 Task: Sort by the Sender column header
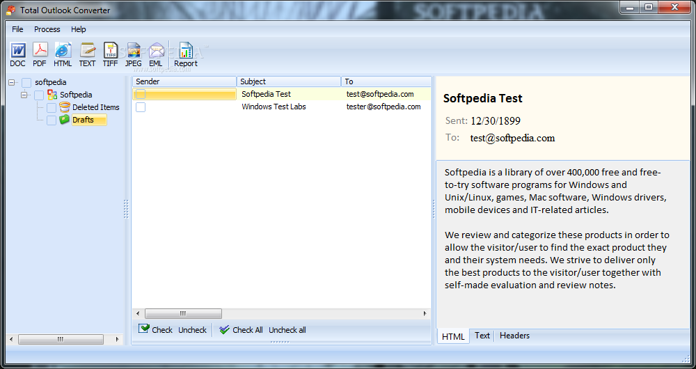click(x=184, y=81)
